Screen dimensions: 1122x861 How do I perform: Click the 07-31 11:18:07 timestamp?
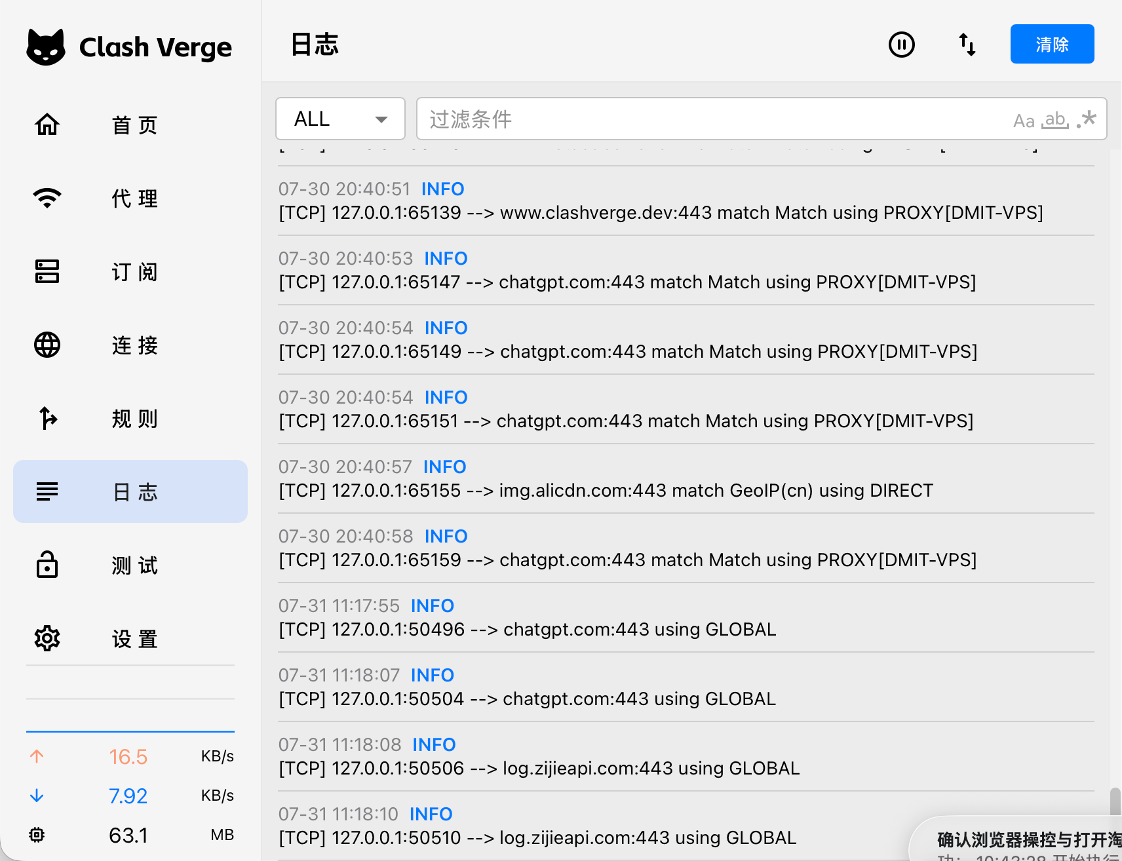point(339,675)
